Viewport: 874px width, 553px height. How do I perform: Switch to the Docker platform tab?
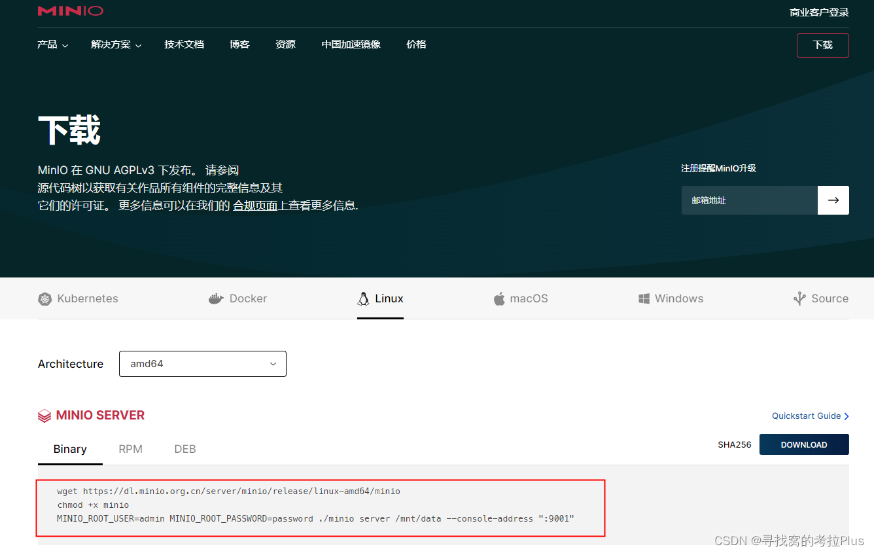(237, 299)
